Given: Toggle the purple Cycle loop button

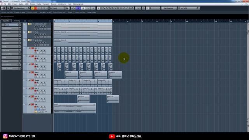Looking at the screenshot, I should coord(78,8).
